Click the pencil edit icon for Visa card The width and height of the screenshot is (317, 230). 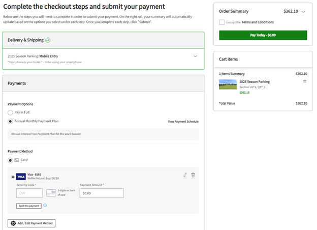[185, 175]
